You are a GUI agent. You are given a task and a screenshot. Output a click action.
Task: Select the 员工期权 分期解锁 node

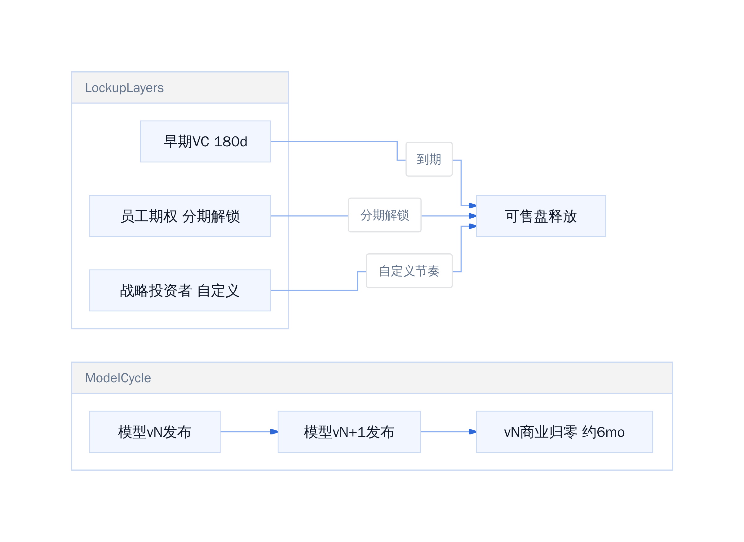pos(180,216)
